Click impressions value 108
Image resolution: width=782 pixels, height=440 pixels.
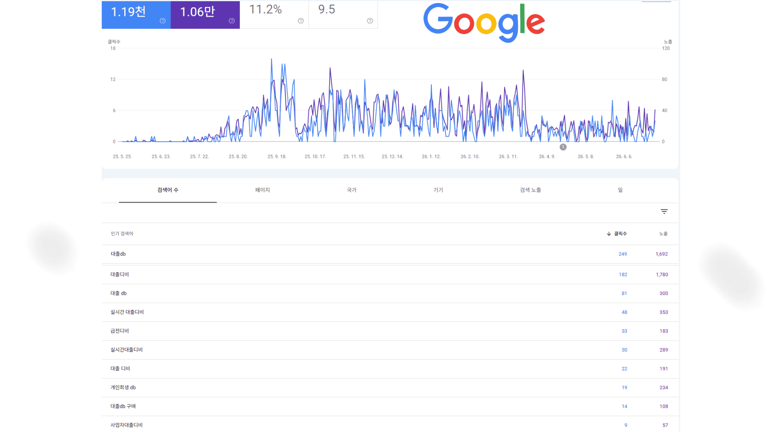tap(664, 407)
